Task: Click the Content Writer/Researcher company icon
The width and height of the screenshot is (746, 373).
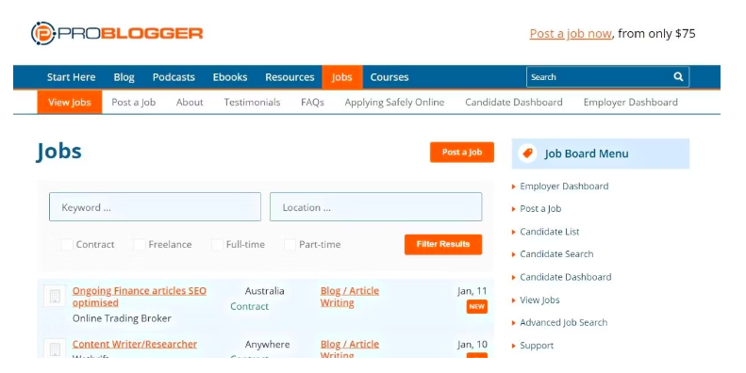Action: 55,349
